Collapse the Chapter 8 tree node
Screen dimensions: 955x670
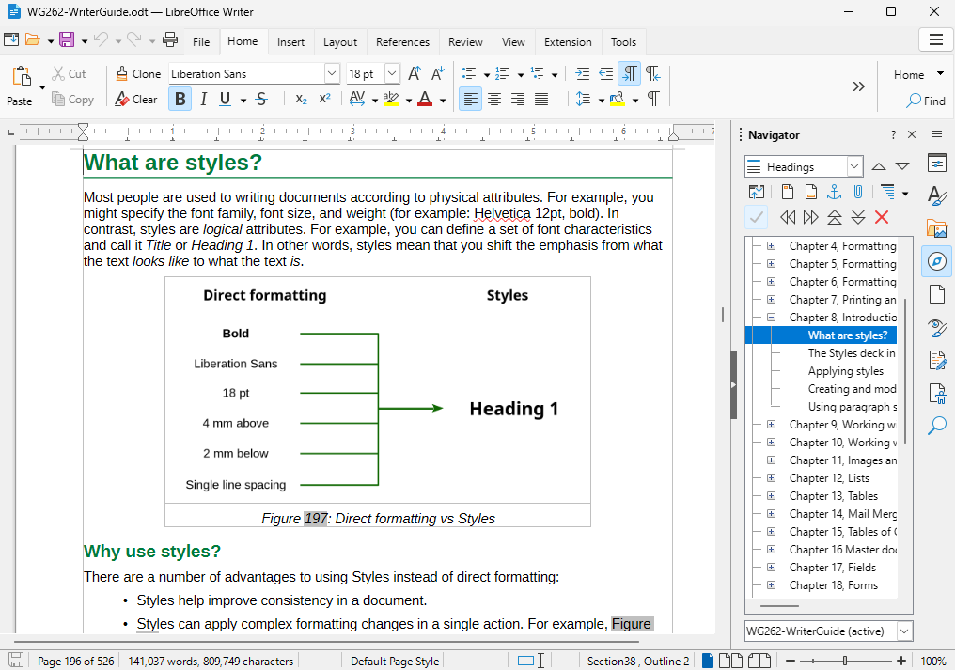point(771,318)
